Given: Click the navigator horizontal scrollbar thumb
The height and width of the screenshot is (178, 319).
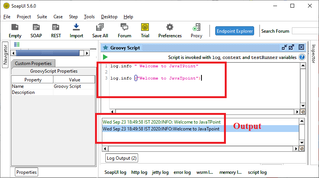Looking at the screenshot, I should click(x=48, y=53).
